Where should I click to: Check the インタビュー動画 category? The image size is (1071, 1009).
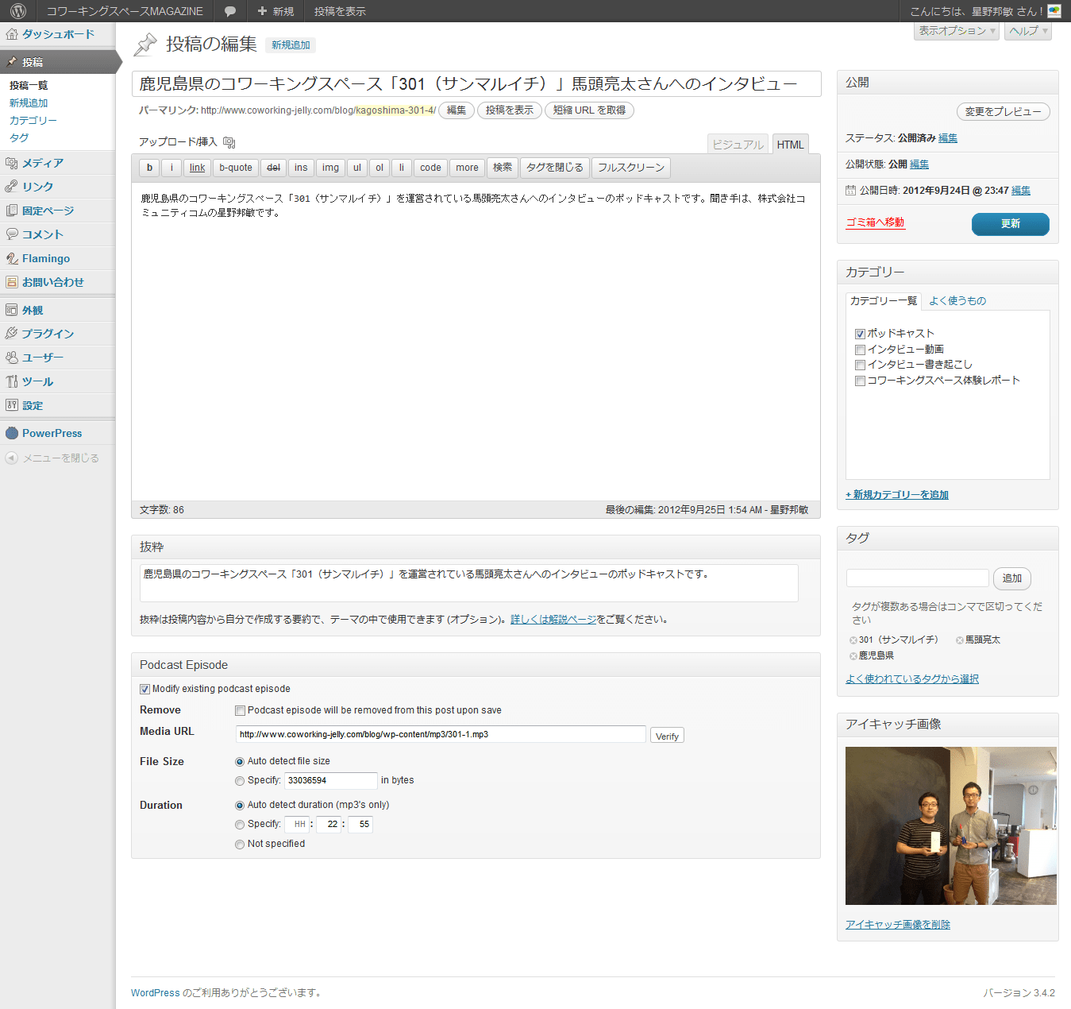pyautogui.click(x=860, y=350)
